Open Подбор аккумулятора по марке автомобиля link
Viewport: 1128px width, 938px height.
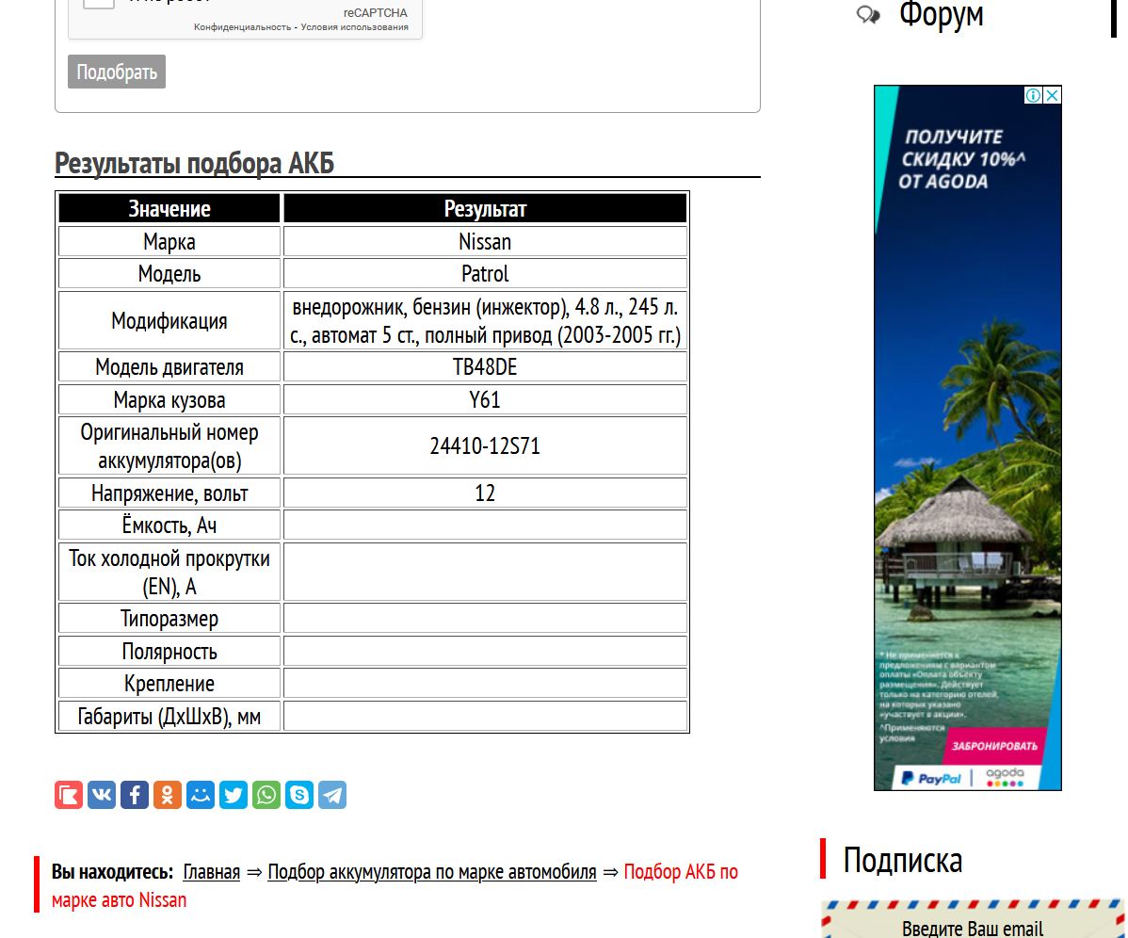(x=432, y=872)
